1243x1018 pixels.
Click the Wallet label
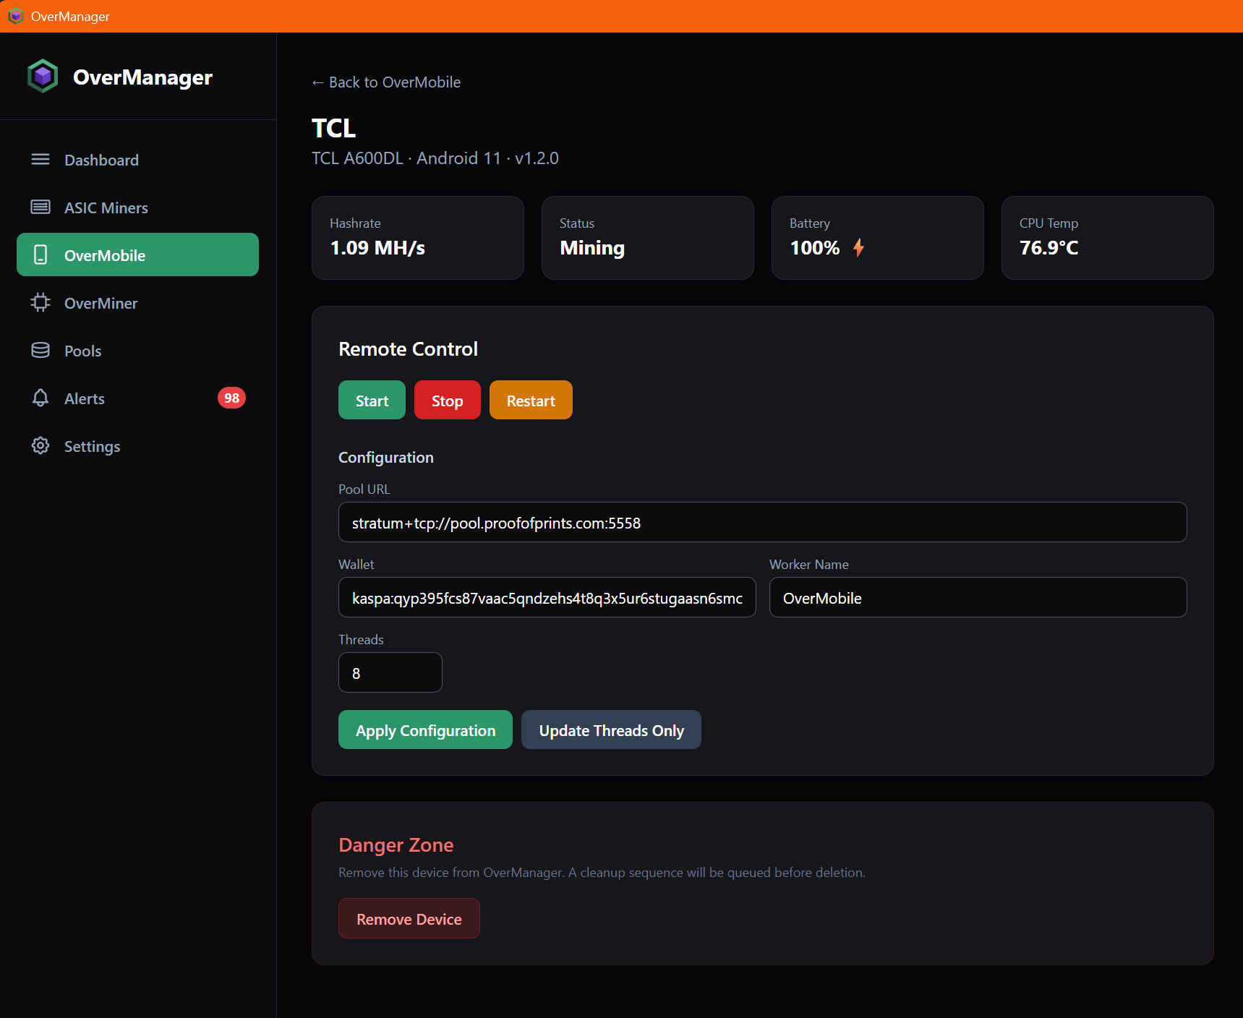pos(356,564)
